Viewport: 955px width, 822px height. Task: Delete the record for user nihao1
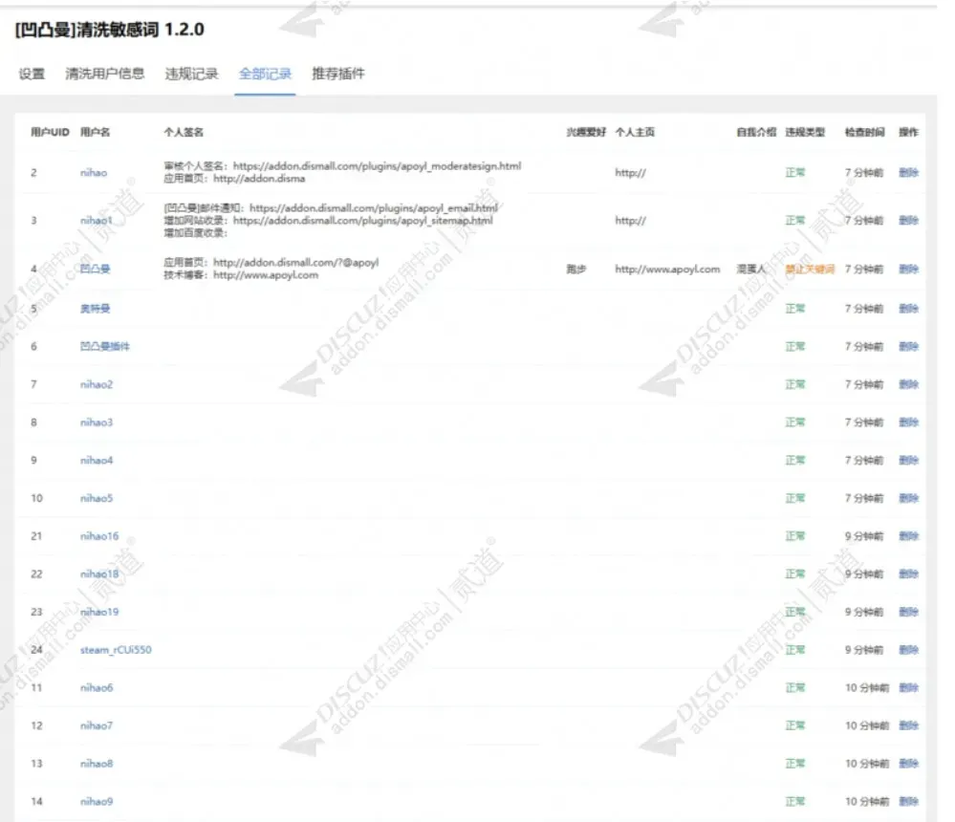click(x=907, y=220)
